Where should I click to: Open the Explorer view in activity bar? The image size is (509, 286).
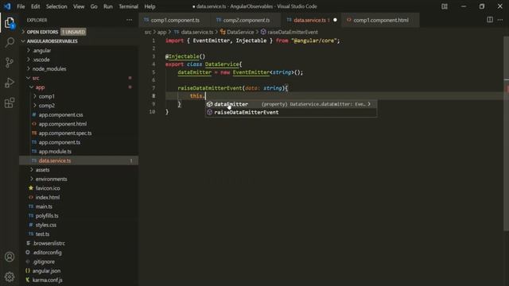[10, 23]
